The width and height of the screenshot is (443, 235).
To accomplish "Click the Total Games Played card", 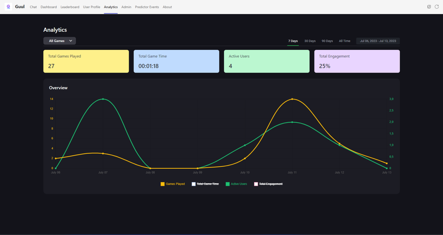I will click(86, 61).
